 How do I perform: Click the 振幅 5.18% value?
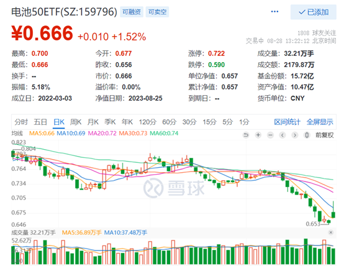point(41,87)
